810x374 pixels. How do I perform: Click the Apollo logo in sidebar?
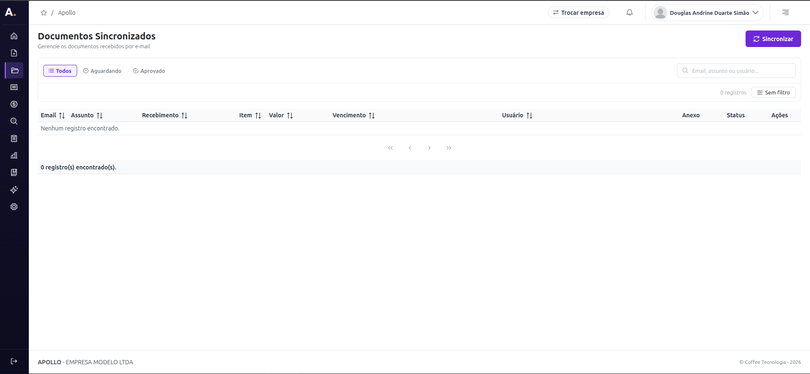[11, 12]
